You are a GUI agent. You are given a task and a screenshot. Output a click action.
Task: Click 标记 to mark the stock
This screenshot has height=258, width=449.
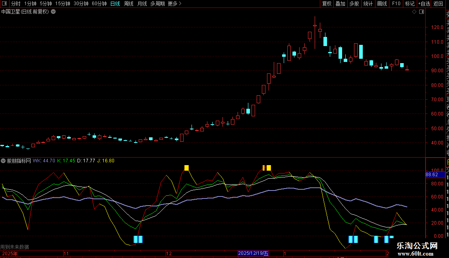tap(410, 4)
